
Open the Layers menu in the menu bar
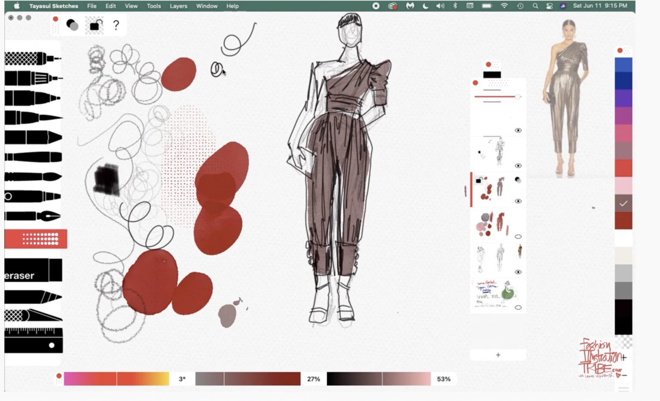tap(178, 6)
